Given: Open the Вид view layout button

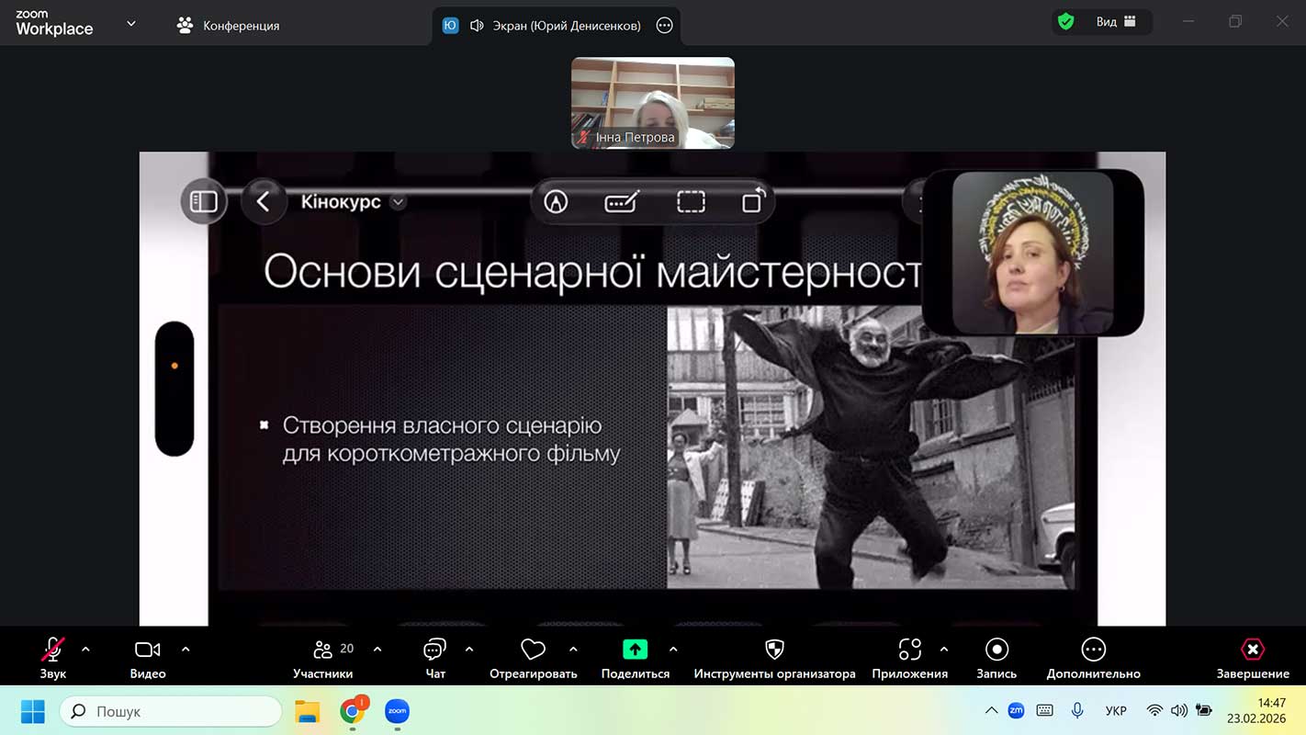Looking at the screenshot, I should pyautogui.click(x=1116, y=22).
